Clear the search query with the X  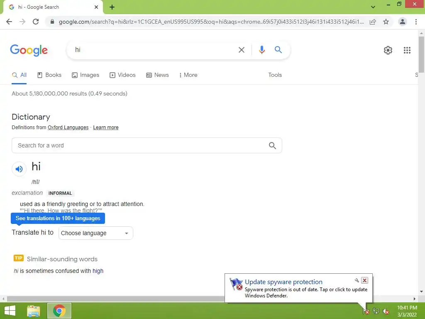[x=241, y=50]
